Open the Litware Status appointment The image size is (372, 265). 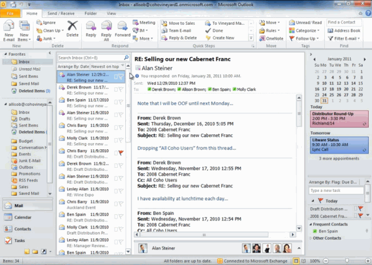pyautogui.click(x=339, y=145)
